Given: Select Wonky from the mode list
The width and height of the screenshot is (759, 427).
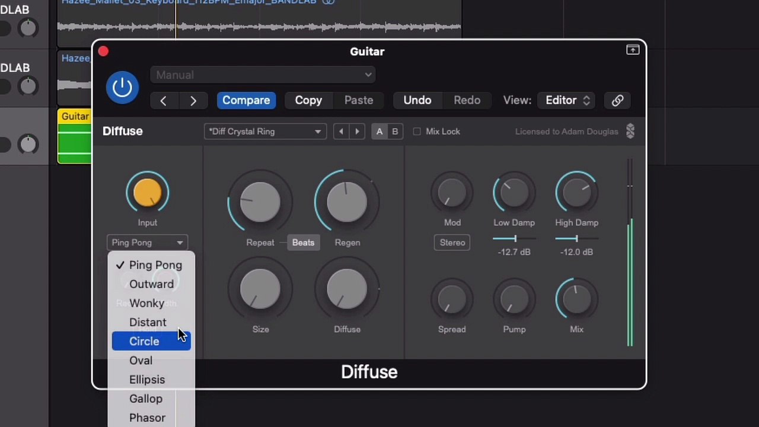Looking at the screenshot, I should click(151, 303).
